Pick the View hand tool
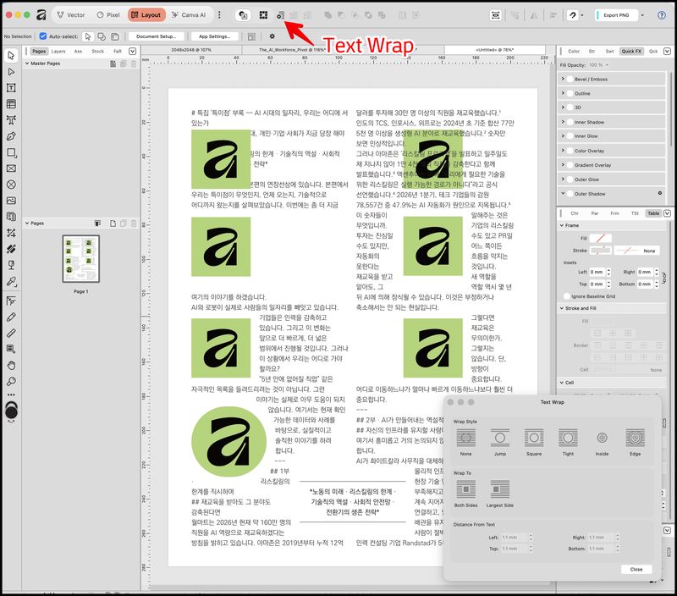This screenshot has height=596, width=677. point(11,366)
